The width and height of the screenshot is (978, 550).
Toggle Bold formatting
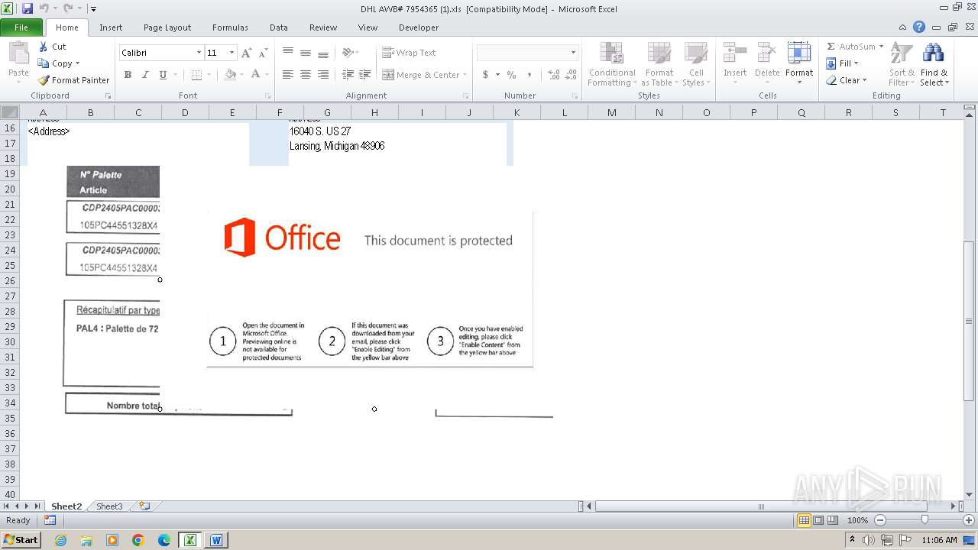point(128,75)
